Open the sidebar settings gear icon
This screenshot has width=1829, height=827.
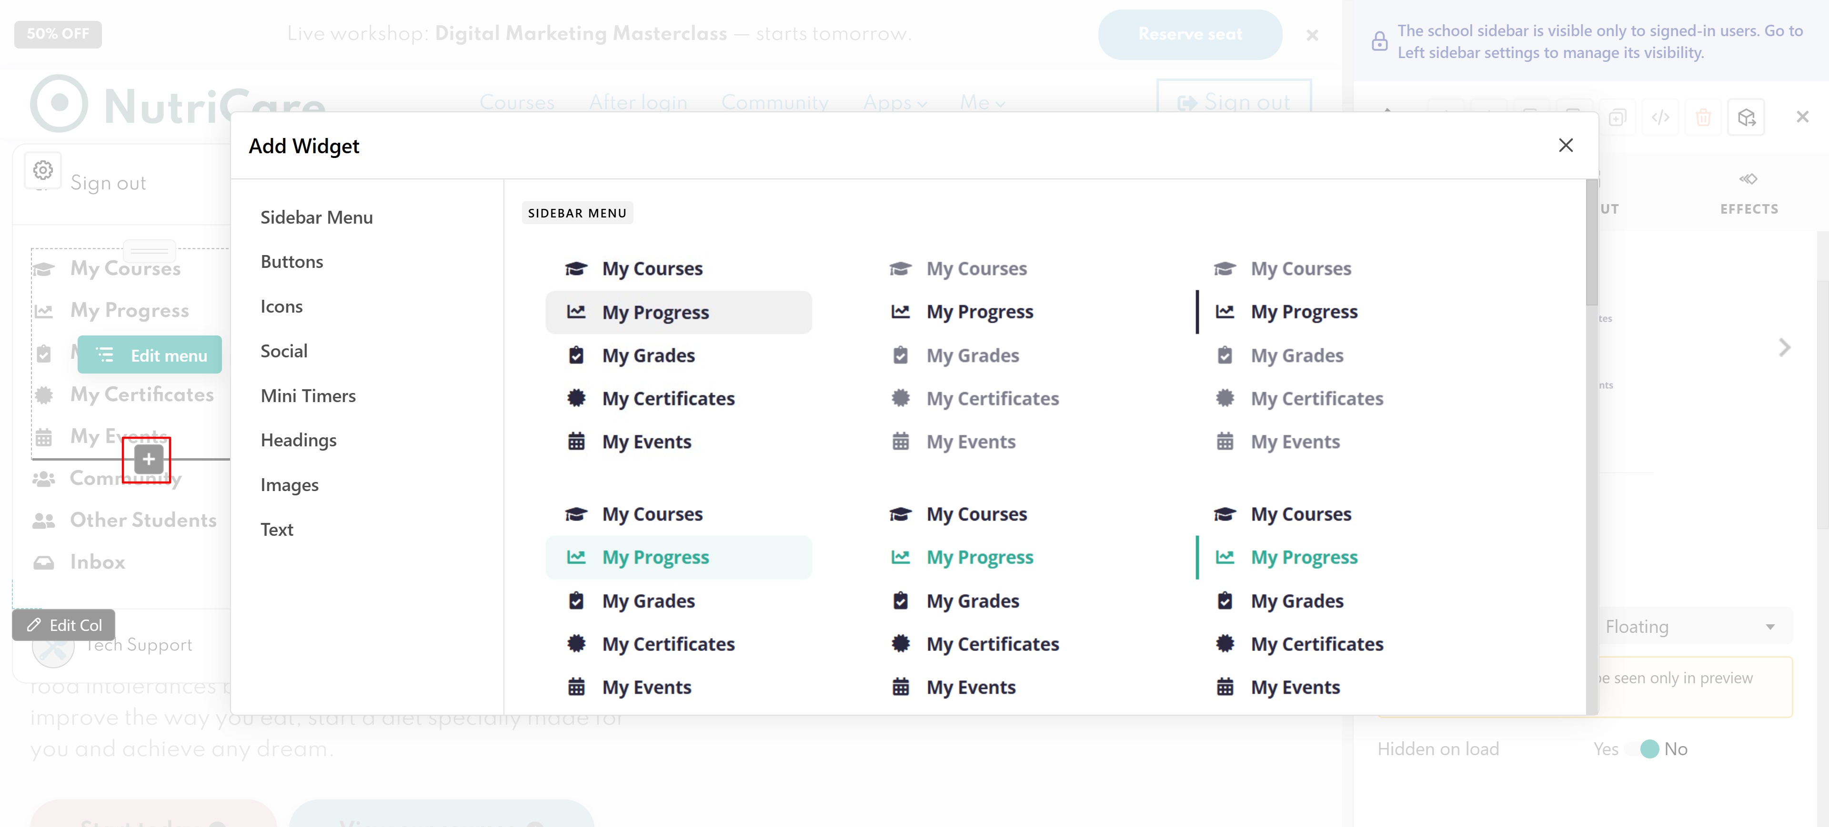(43, 170)
